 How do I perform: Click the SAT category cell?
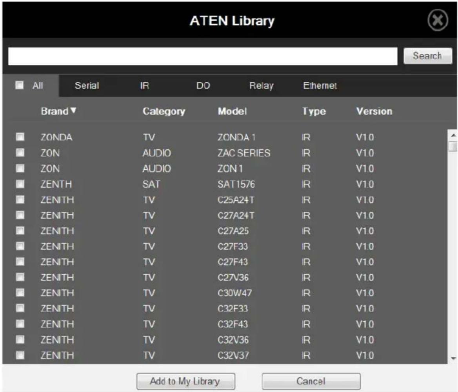151,184
